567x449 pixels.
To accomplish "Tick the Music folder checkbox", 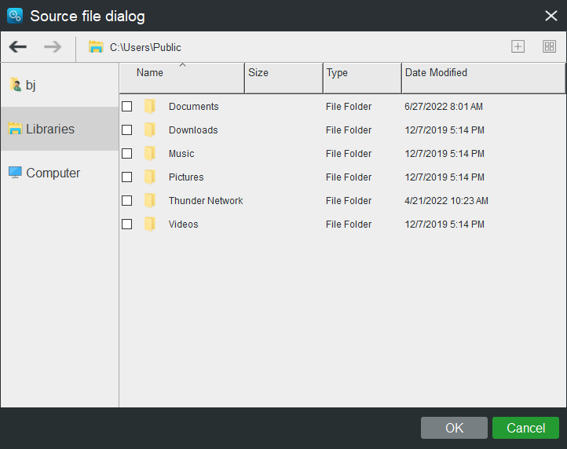I will [x=127, y=153].
